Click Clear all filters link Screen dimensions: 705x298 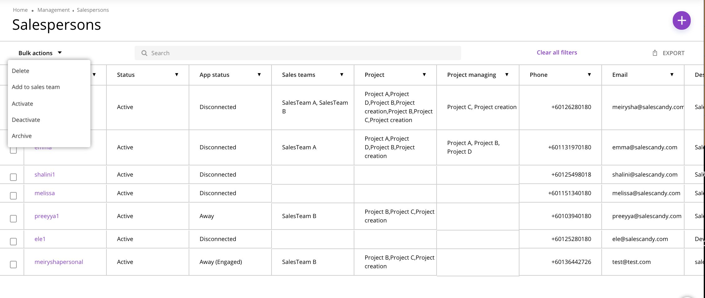pyautogui.click(x=557, y=53)
